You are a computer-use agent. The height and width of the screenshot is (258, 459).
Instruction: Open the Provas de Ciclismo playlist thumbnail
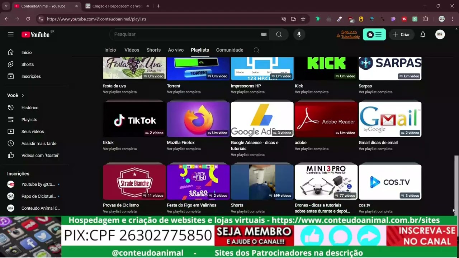(134, 182)
